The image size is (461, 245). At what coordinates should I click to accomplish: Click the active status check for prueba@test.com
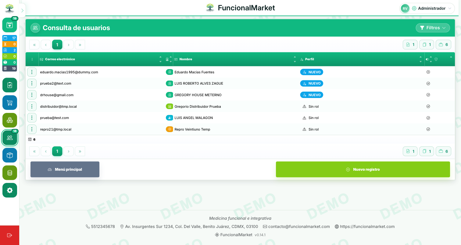click(428, 118)
